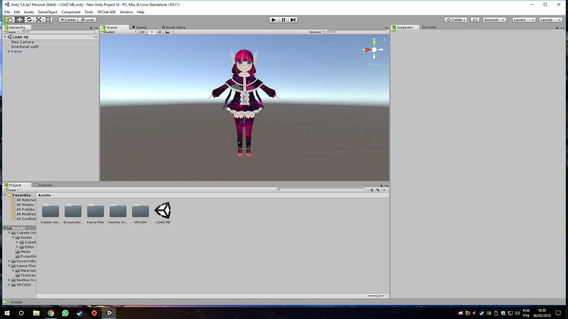The image size is (568, 319).
Task: Click the Collab button
Action: [456, 20]
